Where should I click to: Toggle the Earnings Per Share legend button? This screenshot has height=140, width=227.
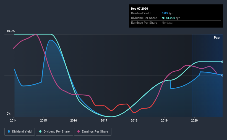pyautogui.click(x=93, y=132)
